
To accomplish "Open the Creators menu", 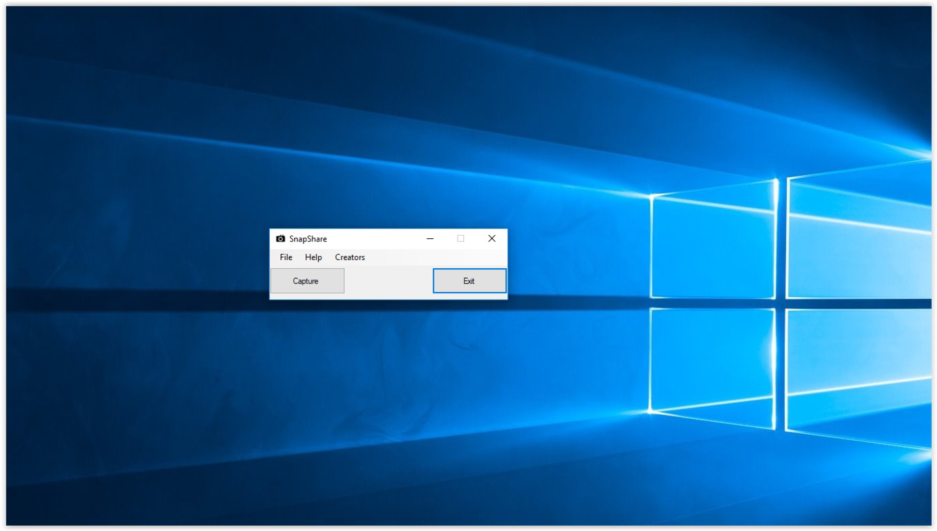I will tap(350, 257).
